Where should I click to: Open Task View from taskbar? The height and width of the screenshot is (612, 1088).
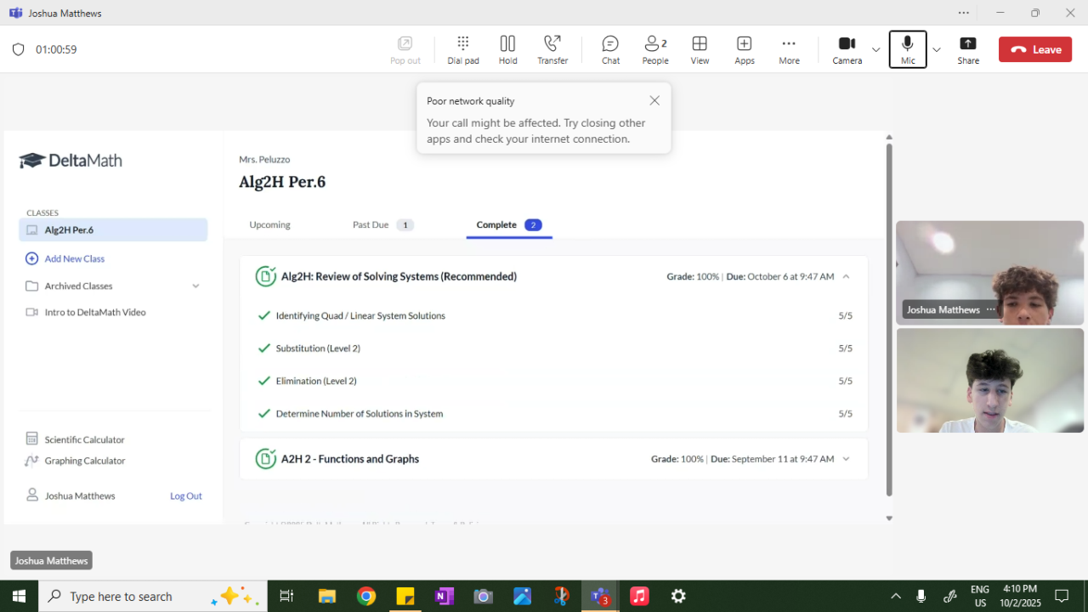pos(286,596)
